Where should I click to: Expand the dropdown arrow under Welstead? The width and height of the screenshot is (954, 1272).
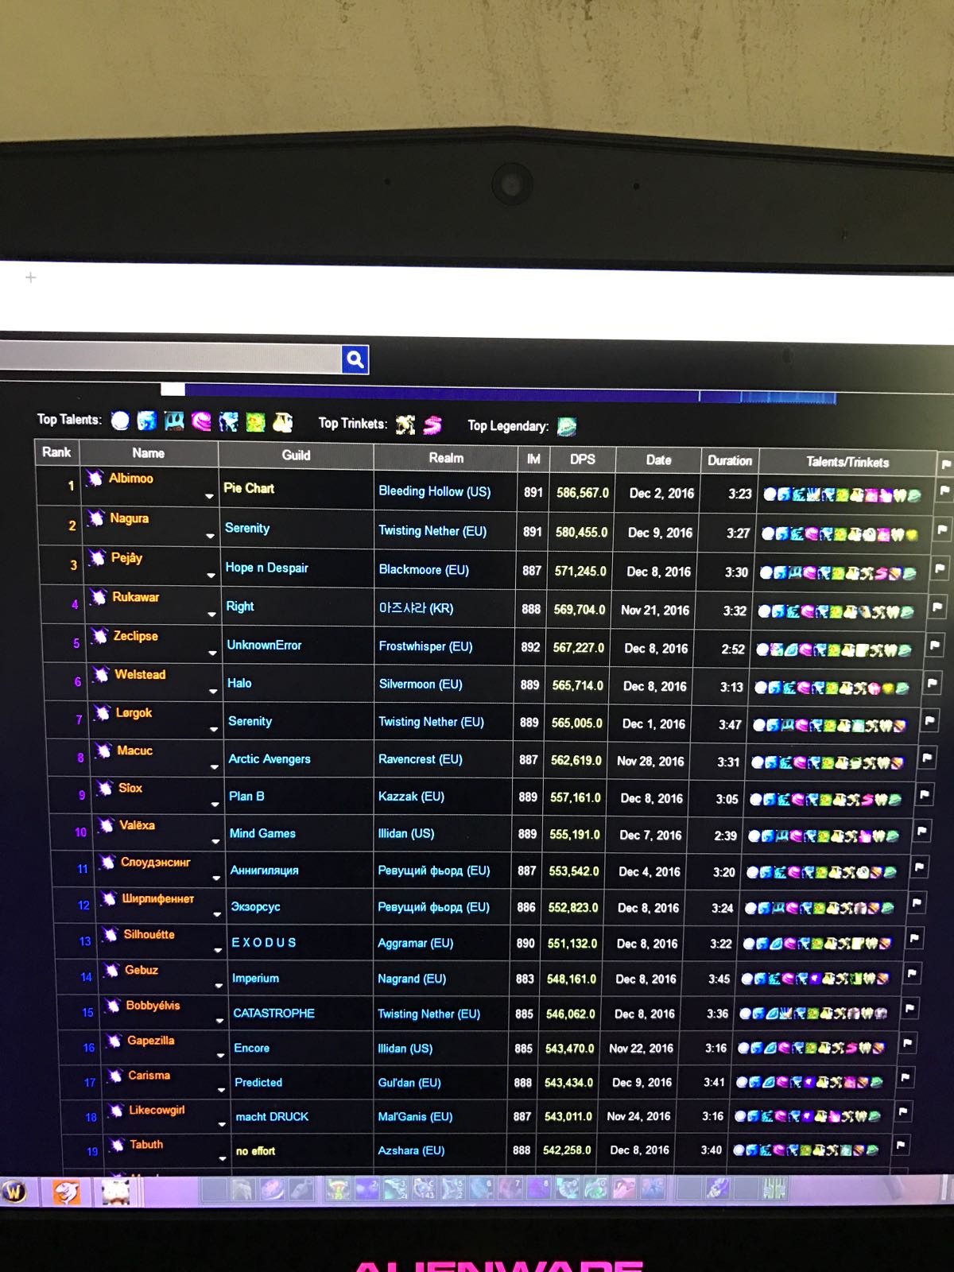point(213,691)
